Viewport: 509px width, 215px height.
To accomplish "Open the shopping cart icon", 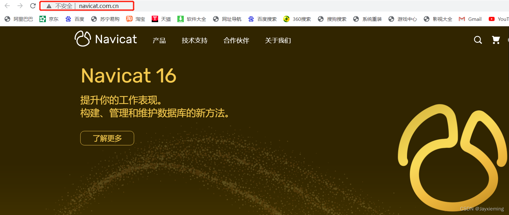I will [x=496, y=40].
